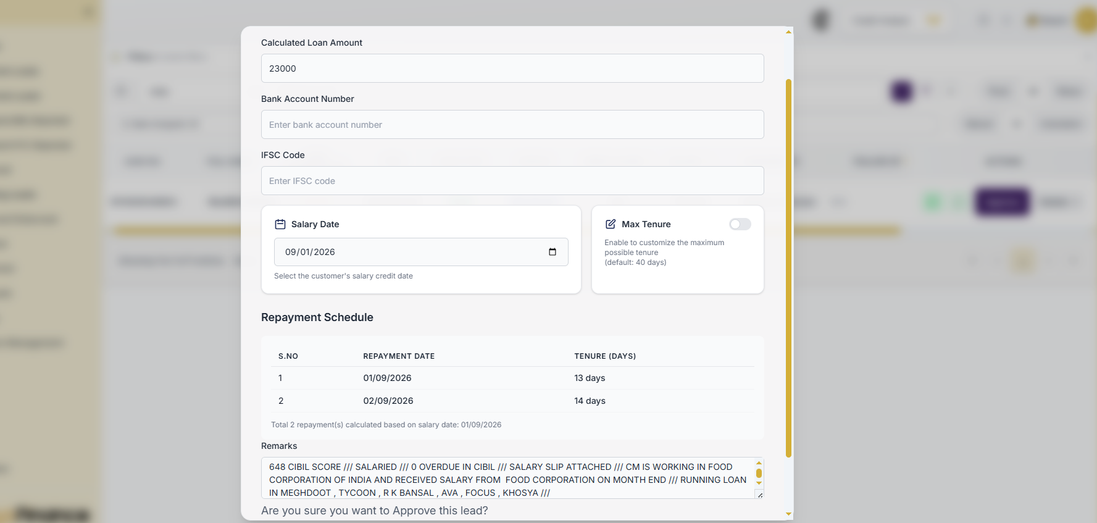Click the Calculated Loan Amount field
The image size is (1097, 523).
tap(512, 69)
